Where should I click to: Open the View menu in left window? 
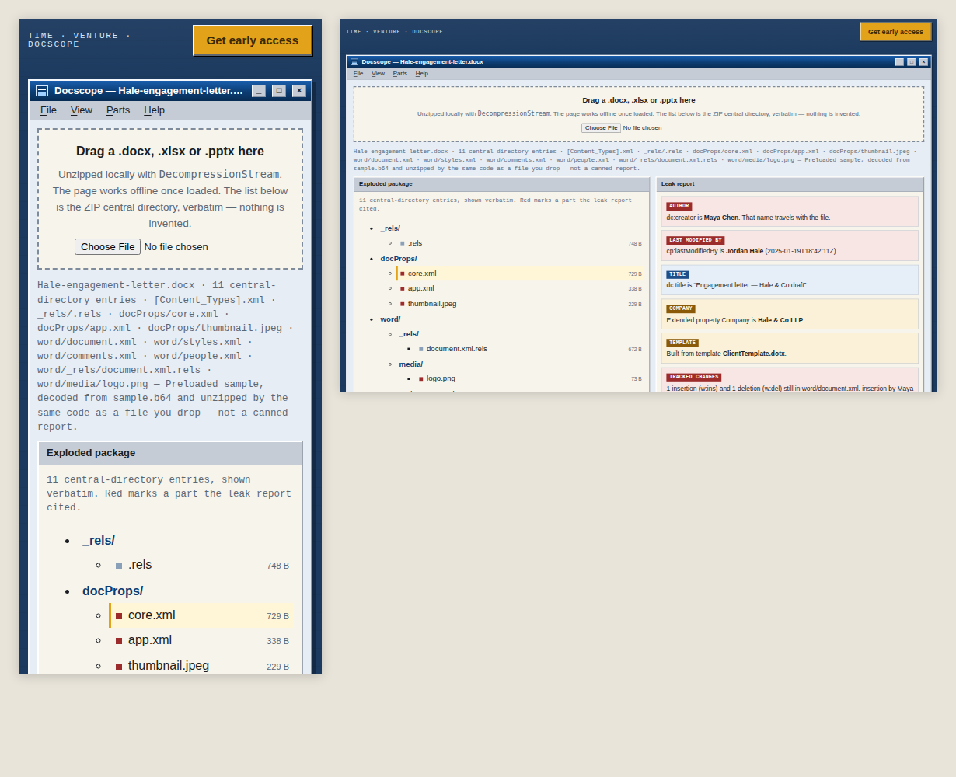pos(82,110)
